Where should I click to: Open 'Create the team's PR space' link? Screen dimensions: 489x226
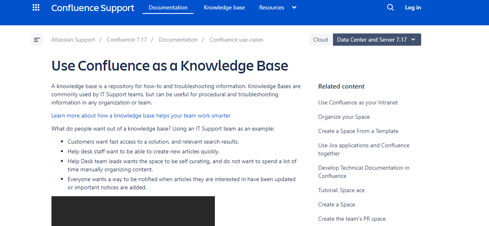352,219
